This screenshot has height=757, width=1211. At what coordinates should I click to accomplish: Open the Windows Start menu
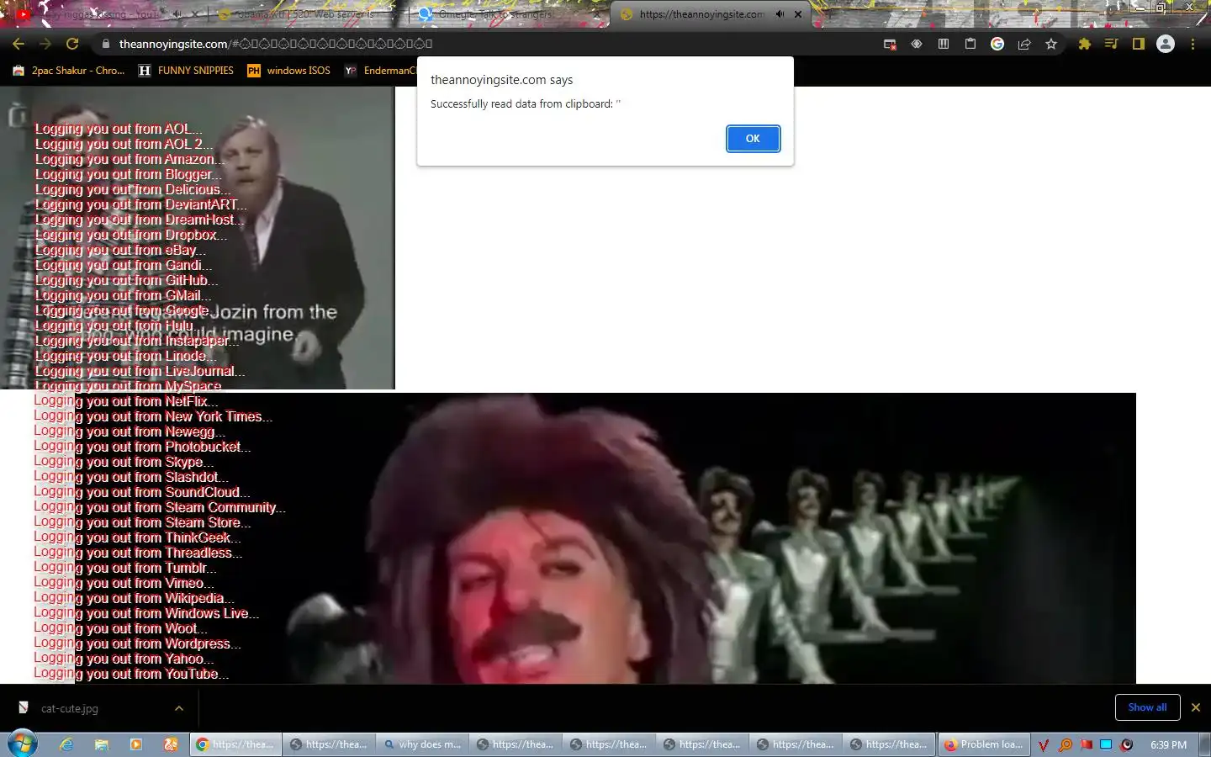(23, 744)
